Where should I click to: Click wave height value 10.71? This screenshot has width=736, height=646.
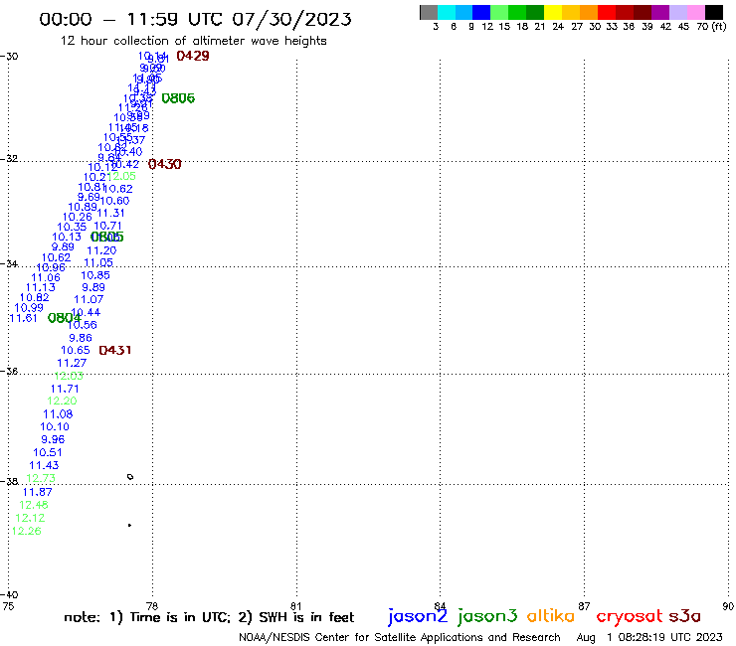pos(108,226)
